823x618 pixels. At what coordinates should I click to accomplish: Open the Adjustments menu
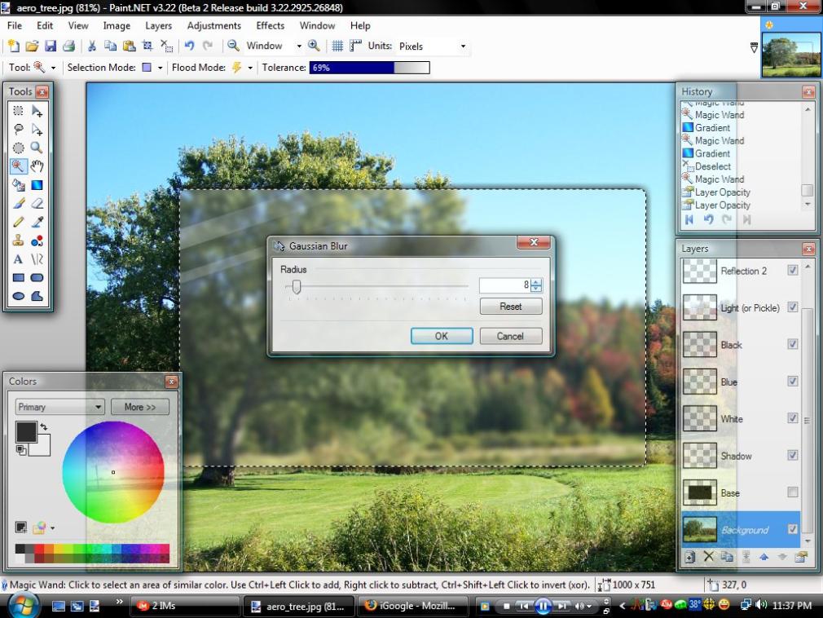click(x=213, y=26)
